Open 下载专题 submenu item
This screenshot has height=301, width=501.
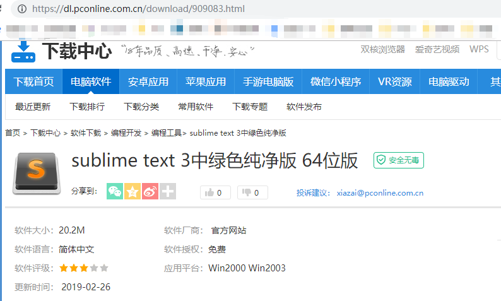250,107
